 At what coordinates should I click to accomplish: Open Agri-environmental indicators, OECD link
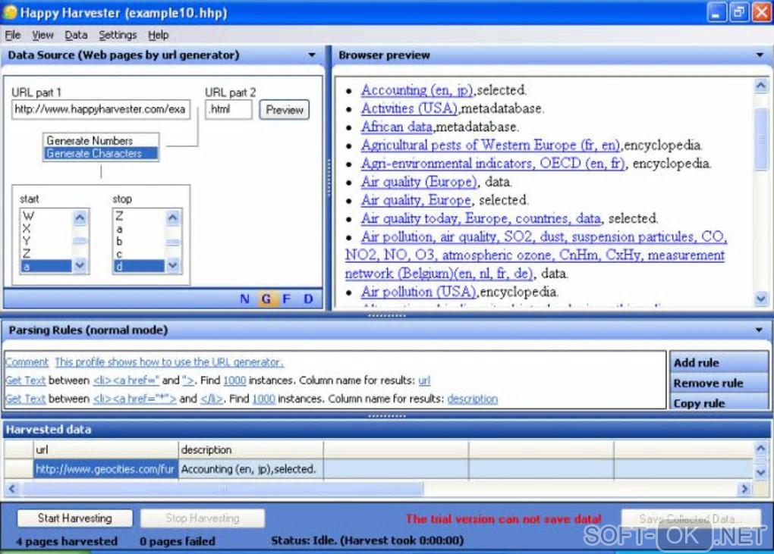pyautogui.click(x=492, y=163)
